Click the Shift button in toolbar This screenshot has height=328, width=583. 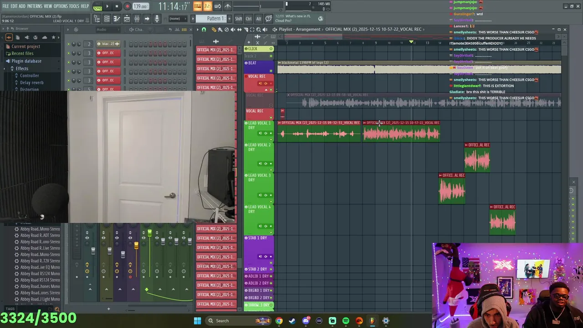pyautogui.click(x=239, y=19)
